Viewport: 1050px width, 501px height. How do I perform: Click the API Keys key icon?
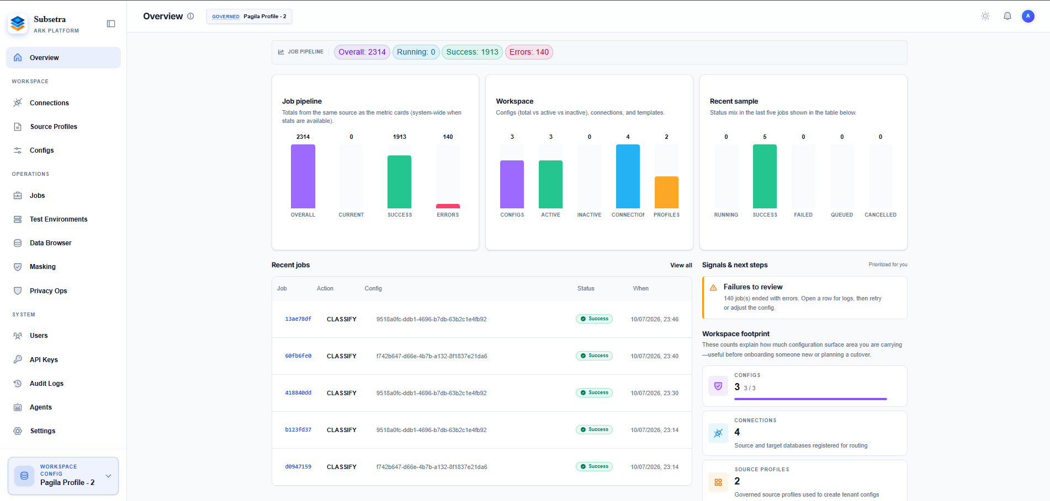click(x=18, y=359)
